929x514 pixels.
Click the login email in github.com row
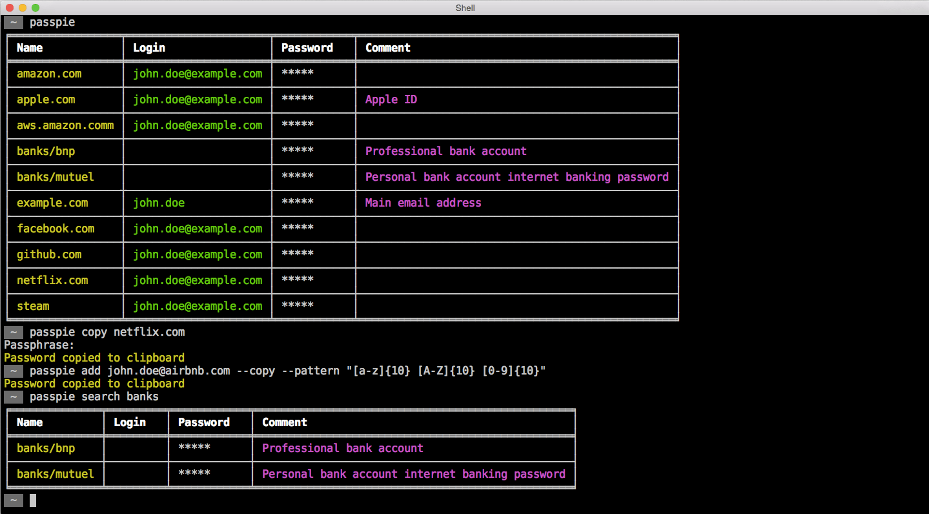[198, 254]
